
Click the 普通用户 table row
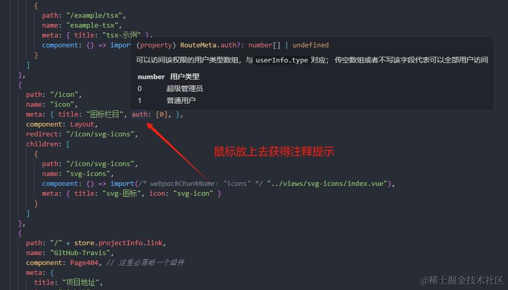coord(166,100)
